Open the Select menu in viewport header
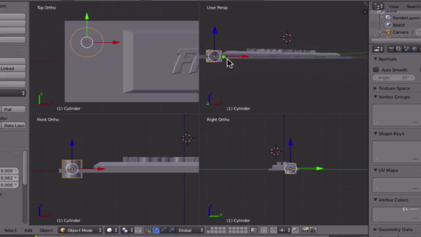Viewport: 421px width, 237px height. coord(11,230)
